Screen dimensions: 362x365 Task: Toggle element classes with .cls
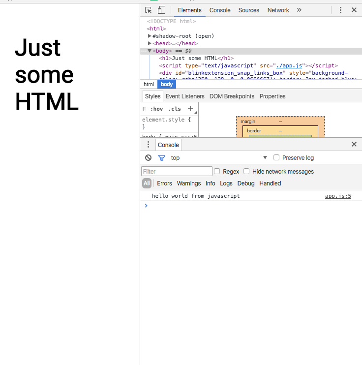click(175, 109)
